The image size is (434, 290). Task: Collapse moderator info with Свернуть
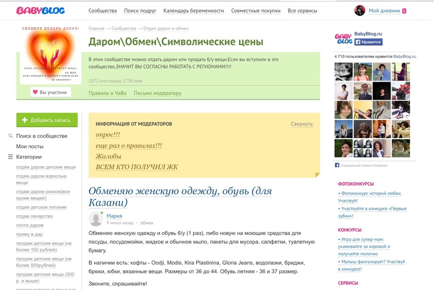click(302, 124)
